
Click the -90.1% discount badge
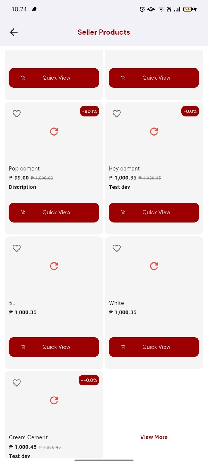90,111
